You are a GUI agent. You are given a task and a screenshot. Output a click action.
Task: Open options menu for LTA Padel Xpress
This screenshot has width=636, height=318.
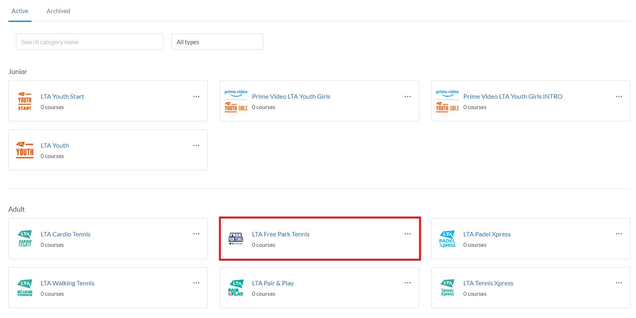pyautogui.click(x=619, y=234)
